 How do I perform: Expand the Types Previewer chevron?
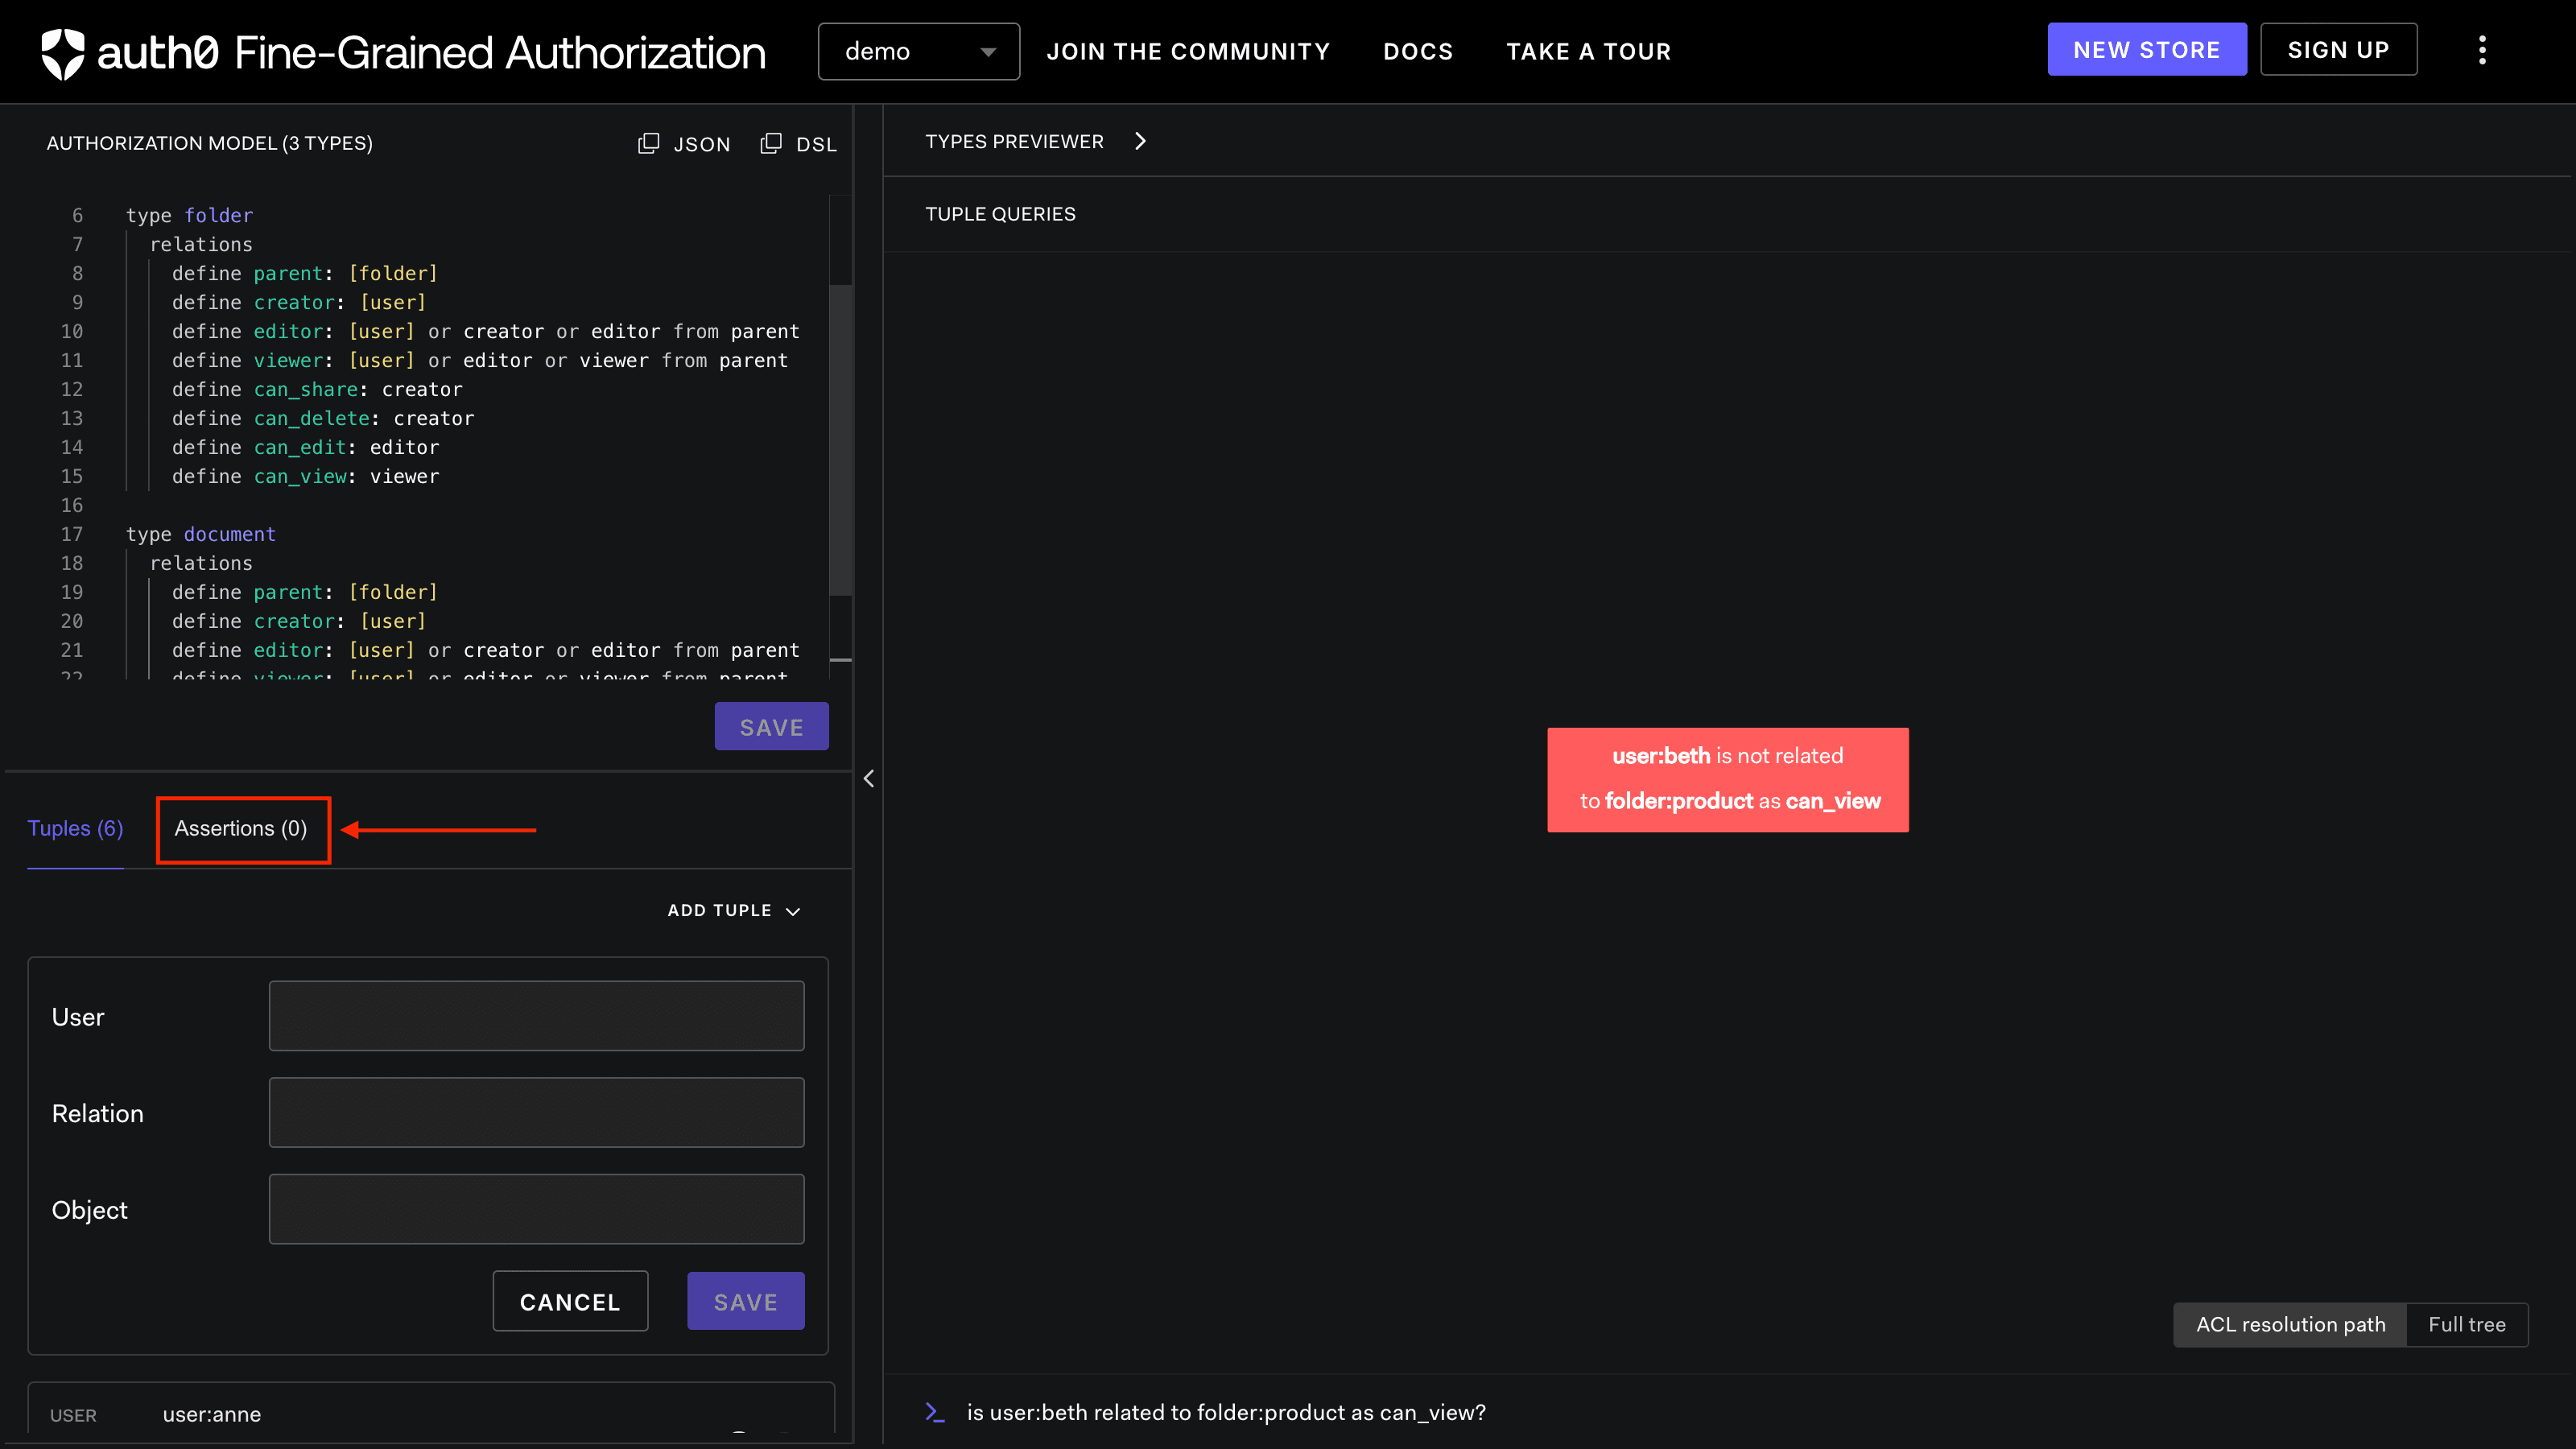(1140, 141)
